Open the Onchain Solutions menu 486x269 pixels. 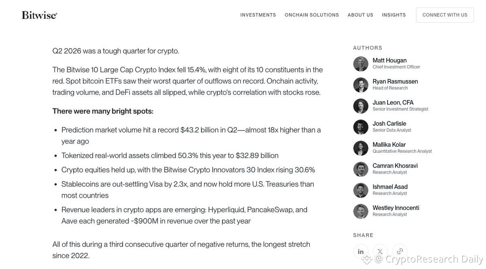tap(312, 15)
